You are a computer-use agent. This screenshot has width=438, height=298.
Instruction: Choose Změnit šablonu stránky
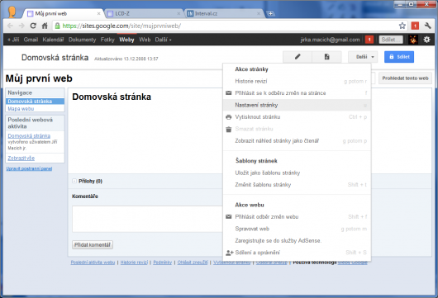(x=297, y=185)
